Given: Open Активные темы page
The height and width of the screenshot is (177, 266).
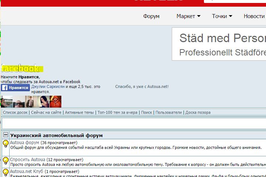Looking at the screenshot, I should click(79, 112).
